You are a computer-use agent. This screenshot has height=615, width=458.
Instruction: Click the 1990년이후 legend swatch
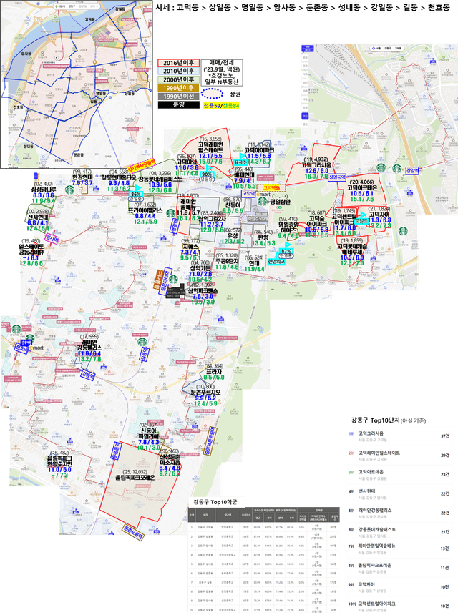[x=179, y=88]
